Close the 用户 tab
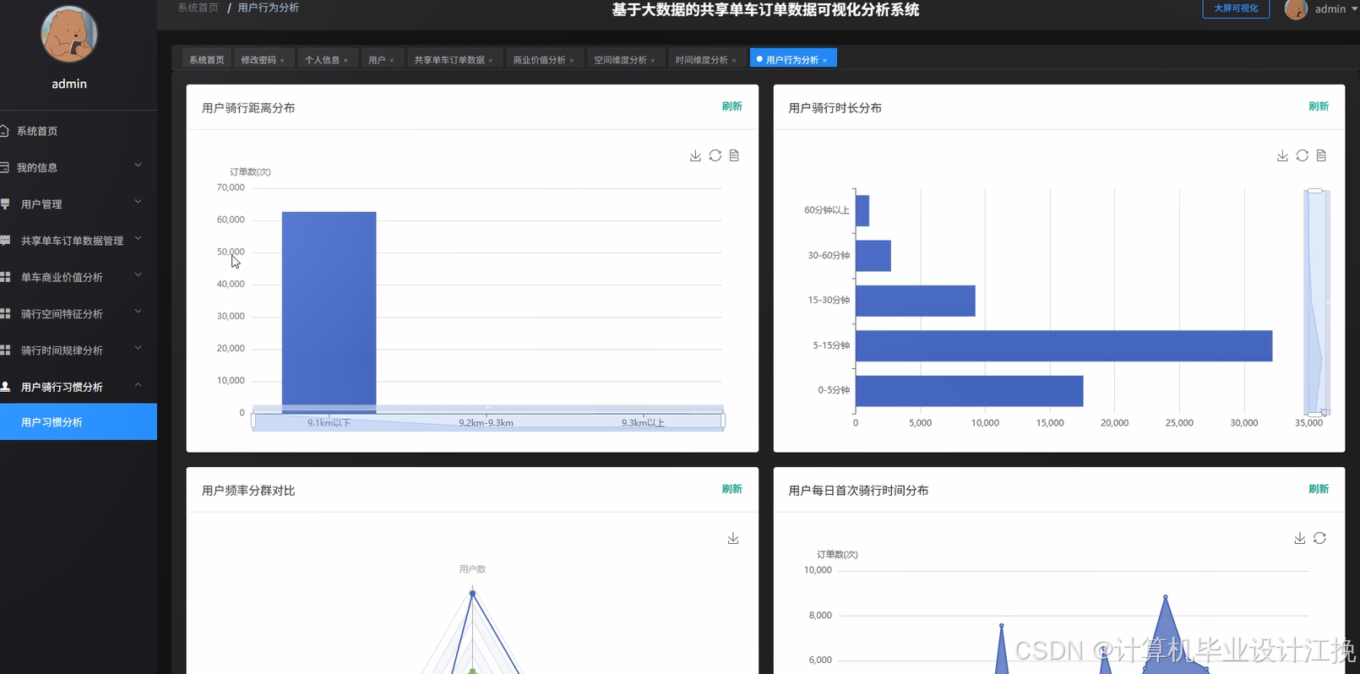1360x674 pixels. click(x=392, y=60)
